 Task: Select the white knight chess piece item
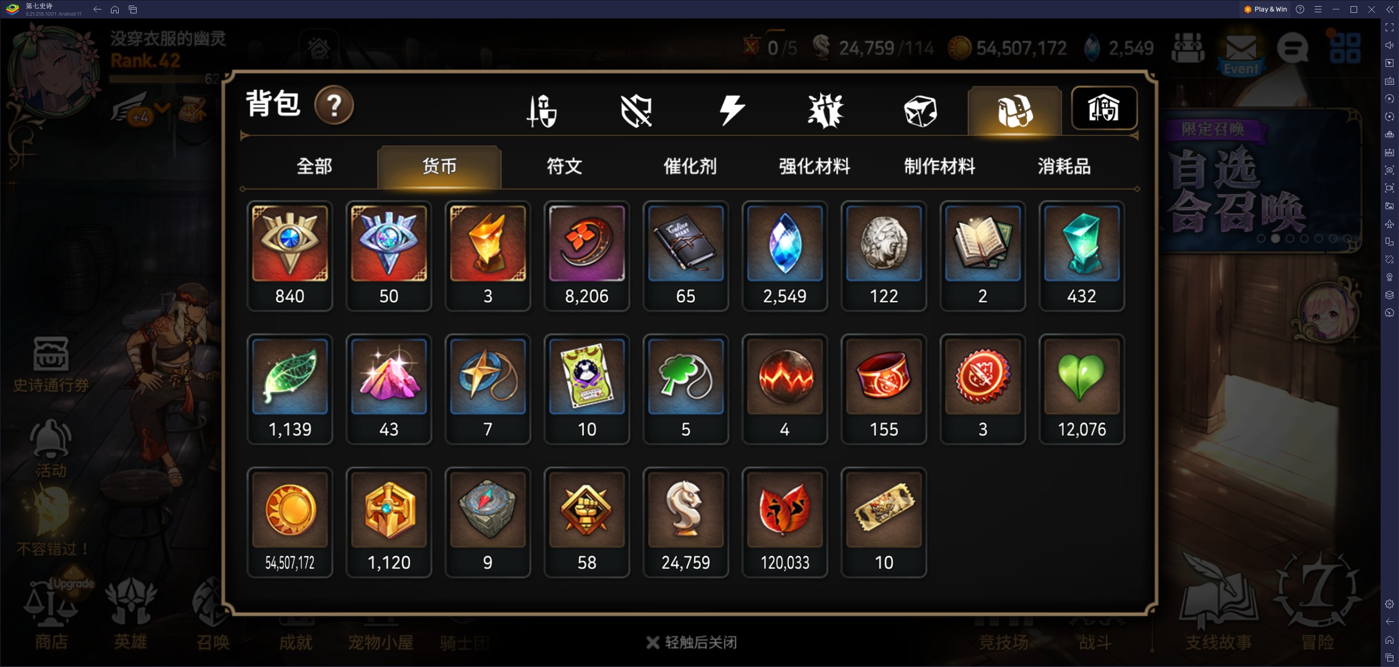tap(686, 522)
